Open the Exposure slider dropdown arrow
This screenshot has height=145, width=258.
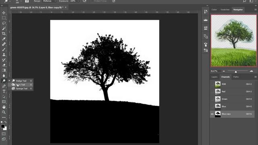[x=78, y=1]
